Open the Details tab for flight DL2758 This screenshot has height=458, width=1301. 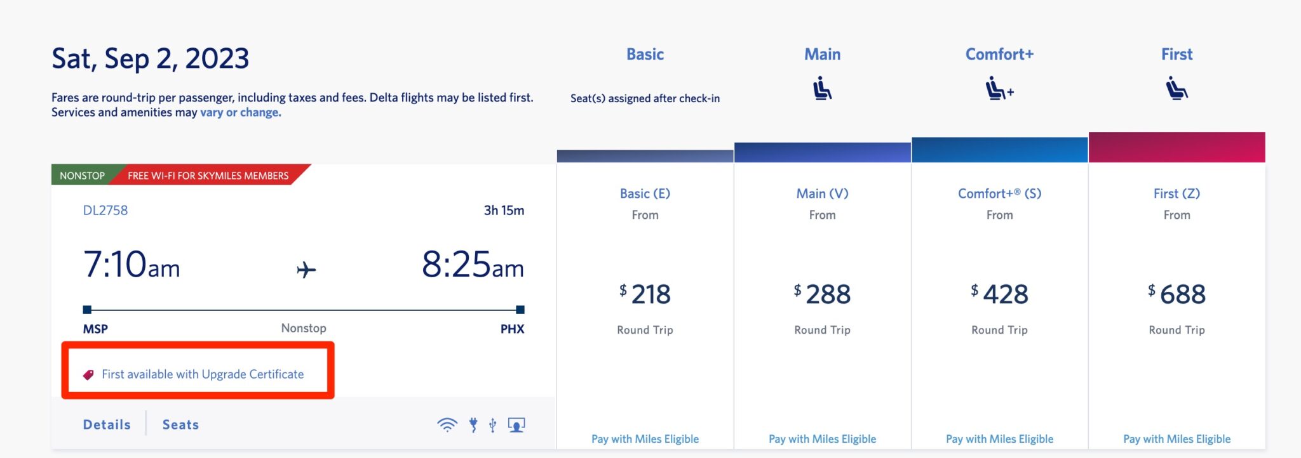106,424
